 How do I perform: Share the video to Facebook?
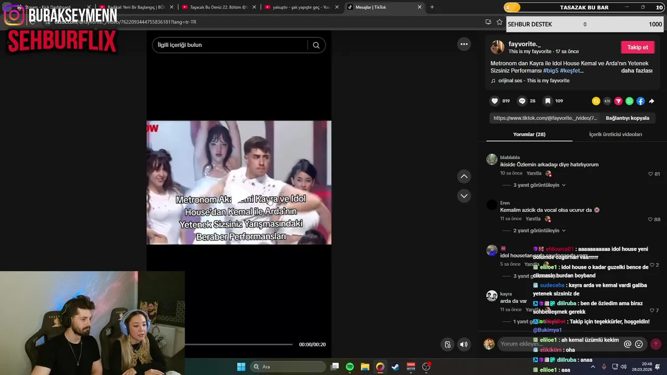coord(640,101)
